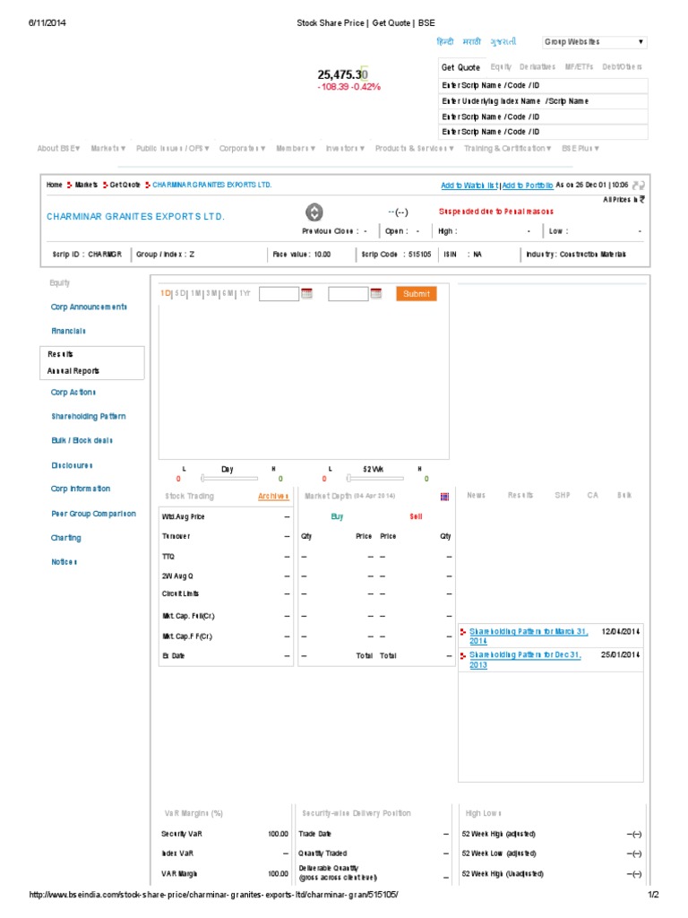Image resolution: width=688 pixels, height=918 pixels.
Task: Expand the BSE Plus menu
Action: tap(580, 148)
